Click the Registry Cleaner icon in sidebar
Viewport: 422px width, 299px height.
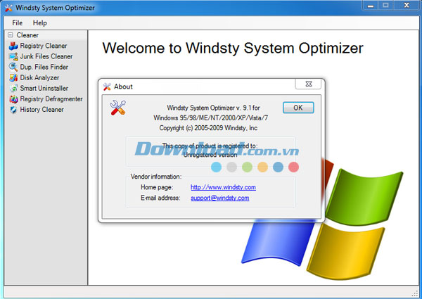[13, 46]
